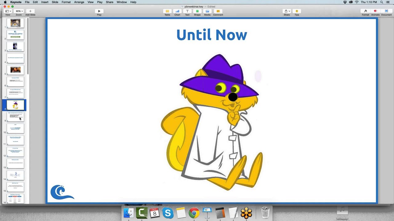Open the Format menu in menu bar

tap(66, 2)
